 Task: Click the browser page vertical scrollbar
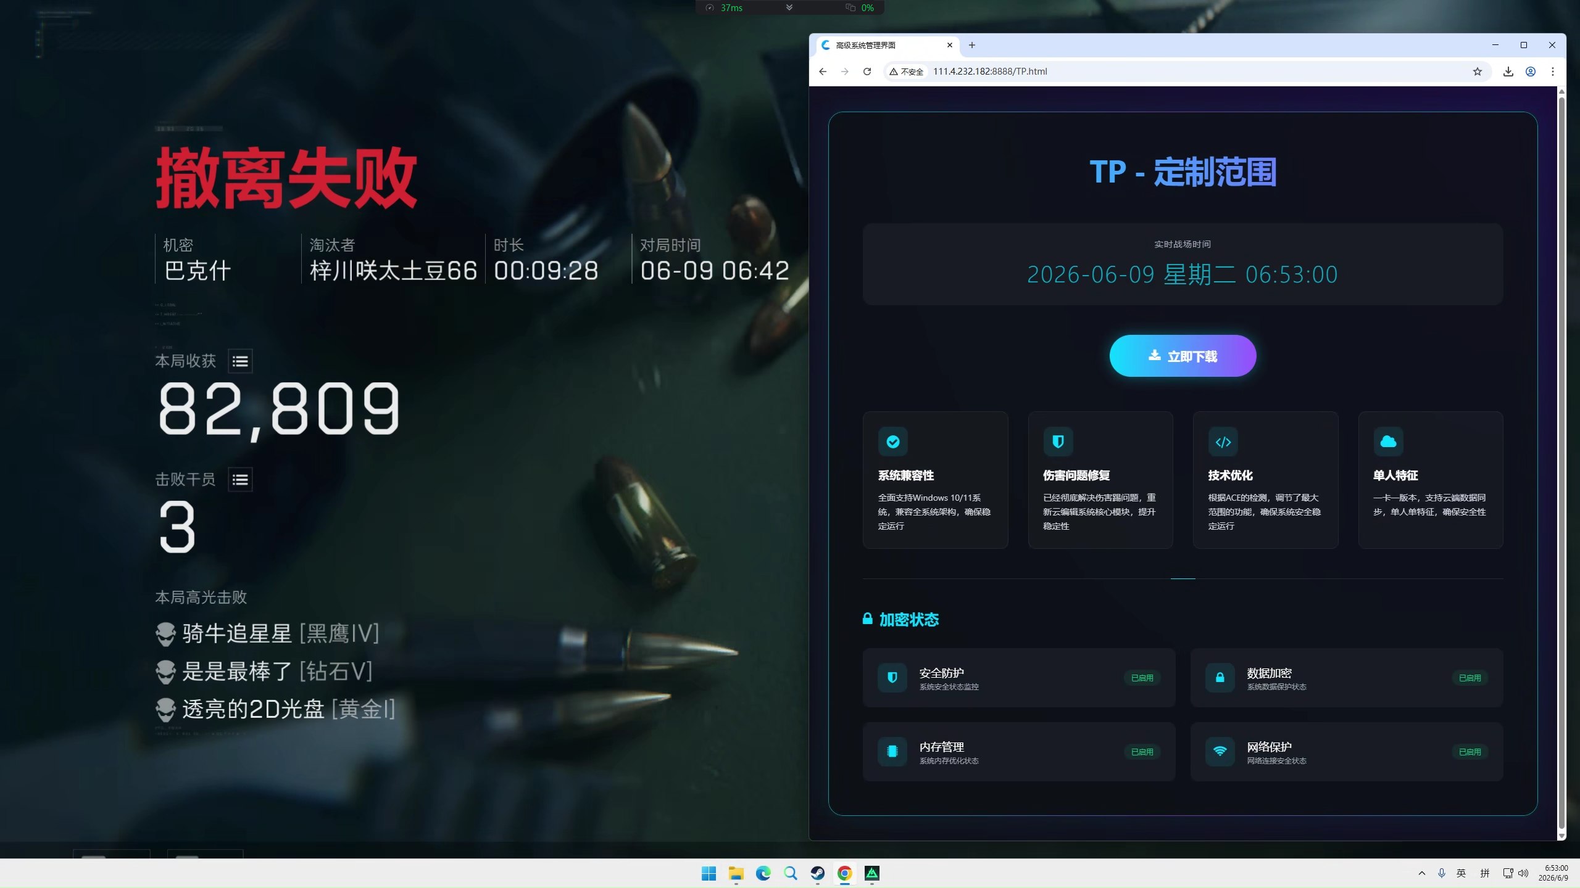[1561, 462]
